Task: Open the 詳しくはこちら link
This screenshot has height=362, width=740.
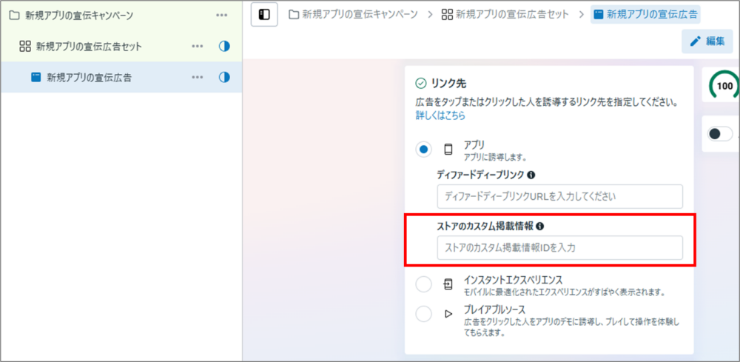Action: pos(440,115)
